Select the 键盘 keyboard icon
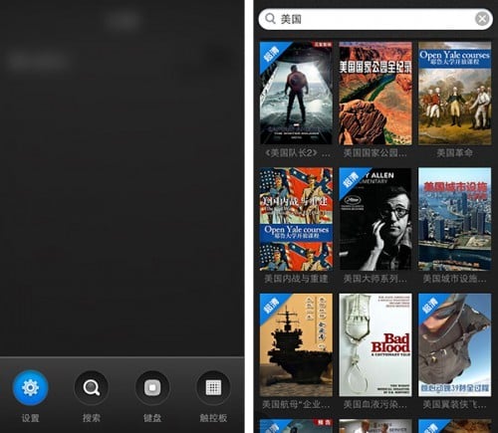Image resolution: width=498 pixels, height=433 pixels. click(152, 387)
